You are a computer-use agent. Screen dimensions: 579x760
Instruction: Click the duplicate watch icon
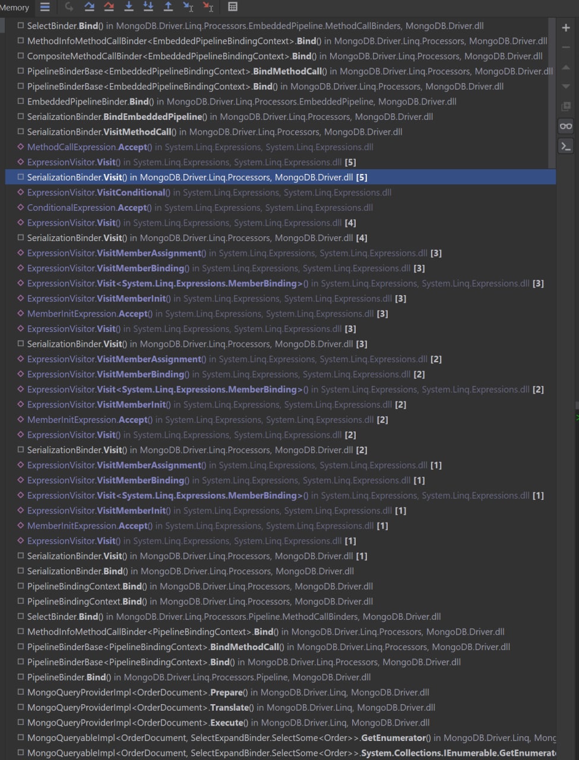coord(566,106)
